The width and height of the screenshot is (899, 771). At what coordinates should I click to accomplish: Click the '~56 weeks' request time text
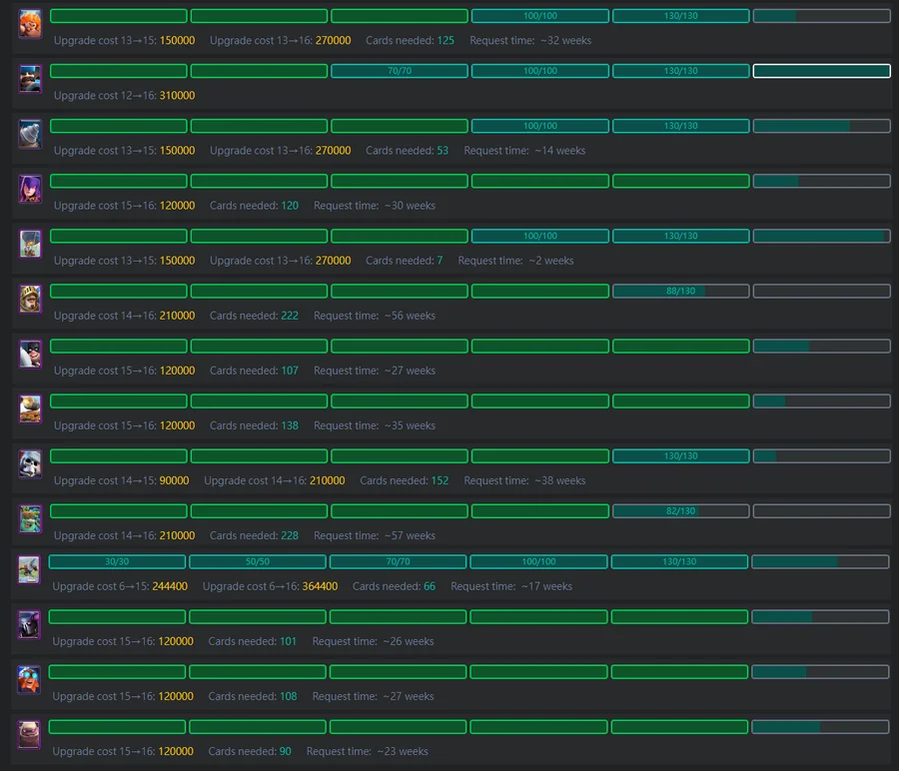(410, 316)
